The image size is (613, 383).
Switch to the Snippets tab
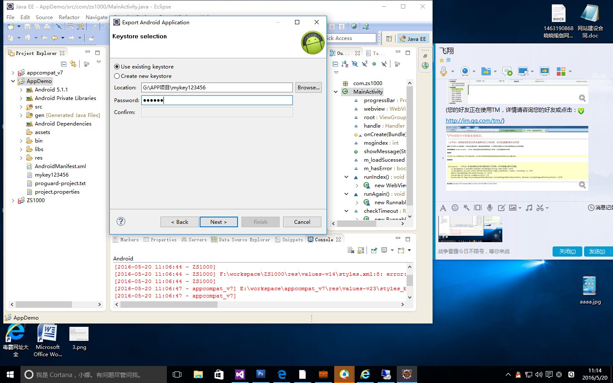(x=289, y=240)
